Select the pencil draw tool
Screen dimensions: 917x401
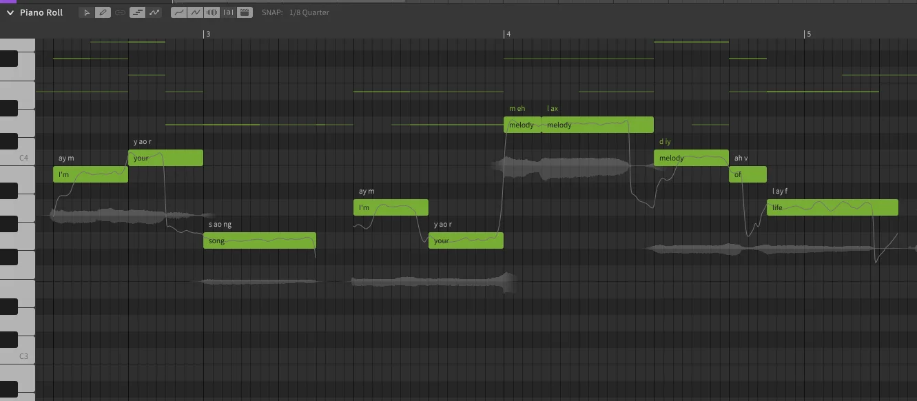click(x=103, y=12)
